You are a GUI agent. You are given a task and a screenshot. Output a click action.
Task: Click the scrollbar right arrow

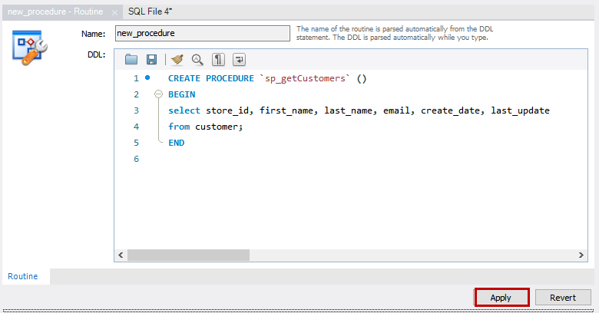coord(581,255)
